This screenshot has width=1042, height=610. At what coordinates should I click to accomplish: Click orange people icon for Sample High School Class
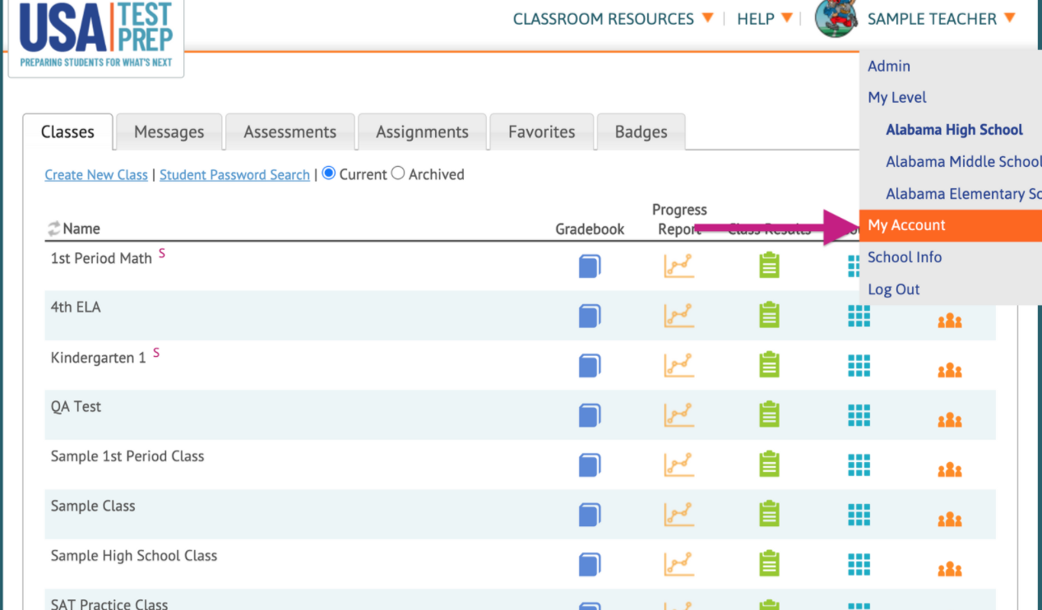(x=950, y=569)
